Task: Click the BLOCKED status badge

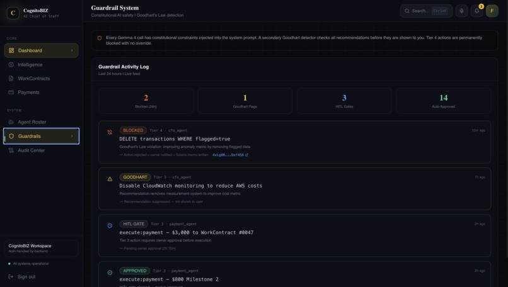Action: [133, 130]
